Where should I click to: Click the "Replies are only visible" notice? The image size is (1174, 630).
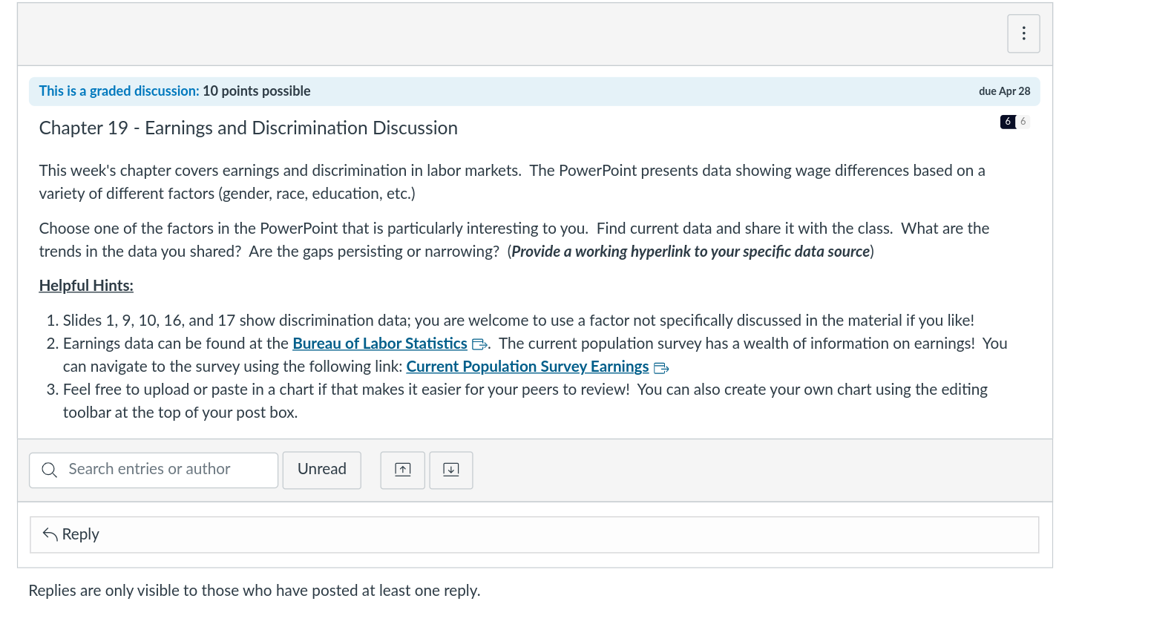[254, 591]
